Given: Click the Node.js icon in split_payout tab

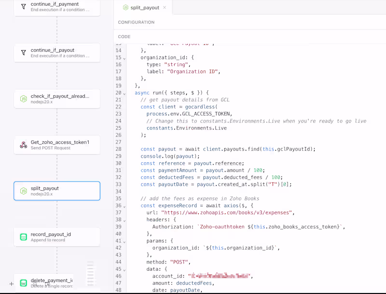Looking at the screenshot, I should [125, 8].
